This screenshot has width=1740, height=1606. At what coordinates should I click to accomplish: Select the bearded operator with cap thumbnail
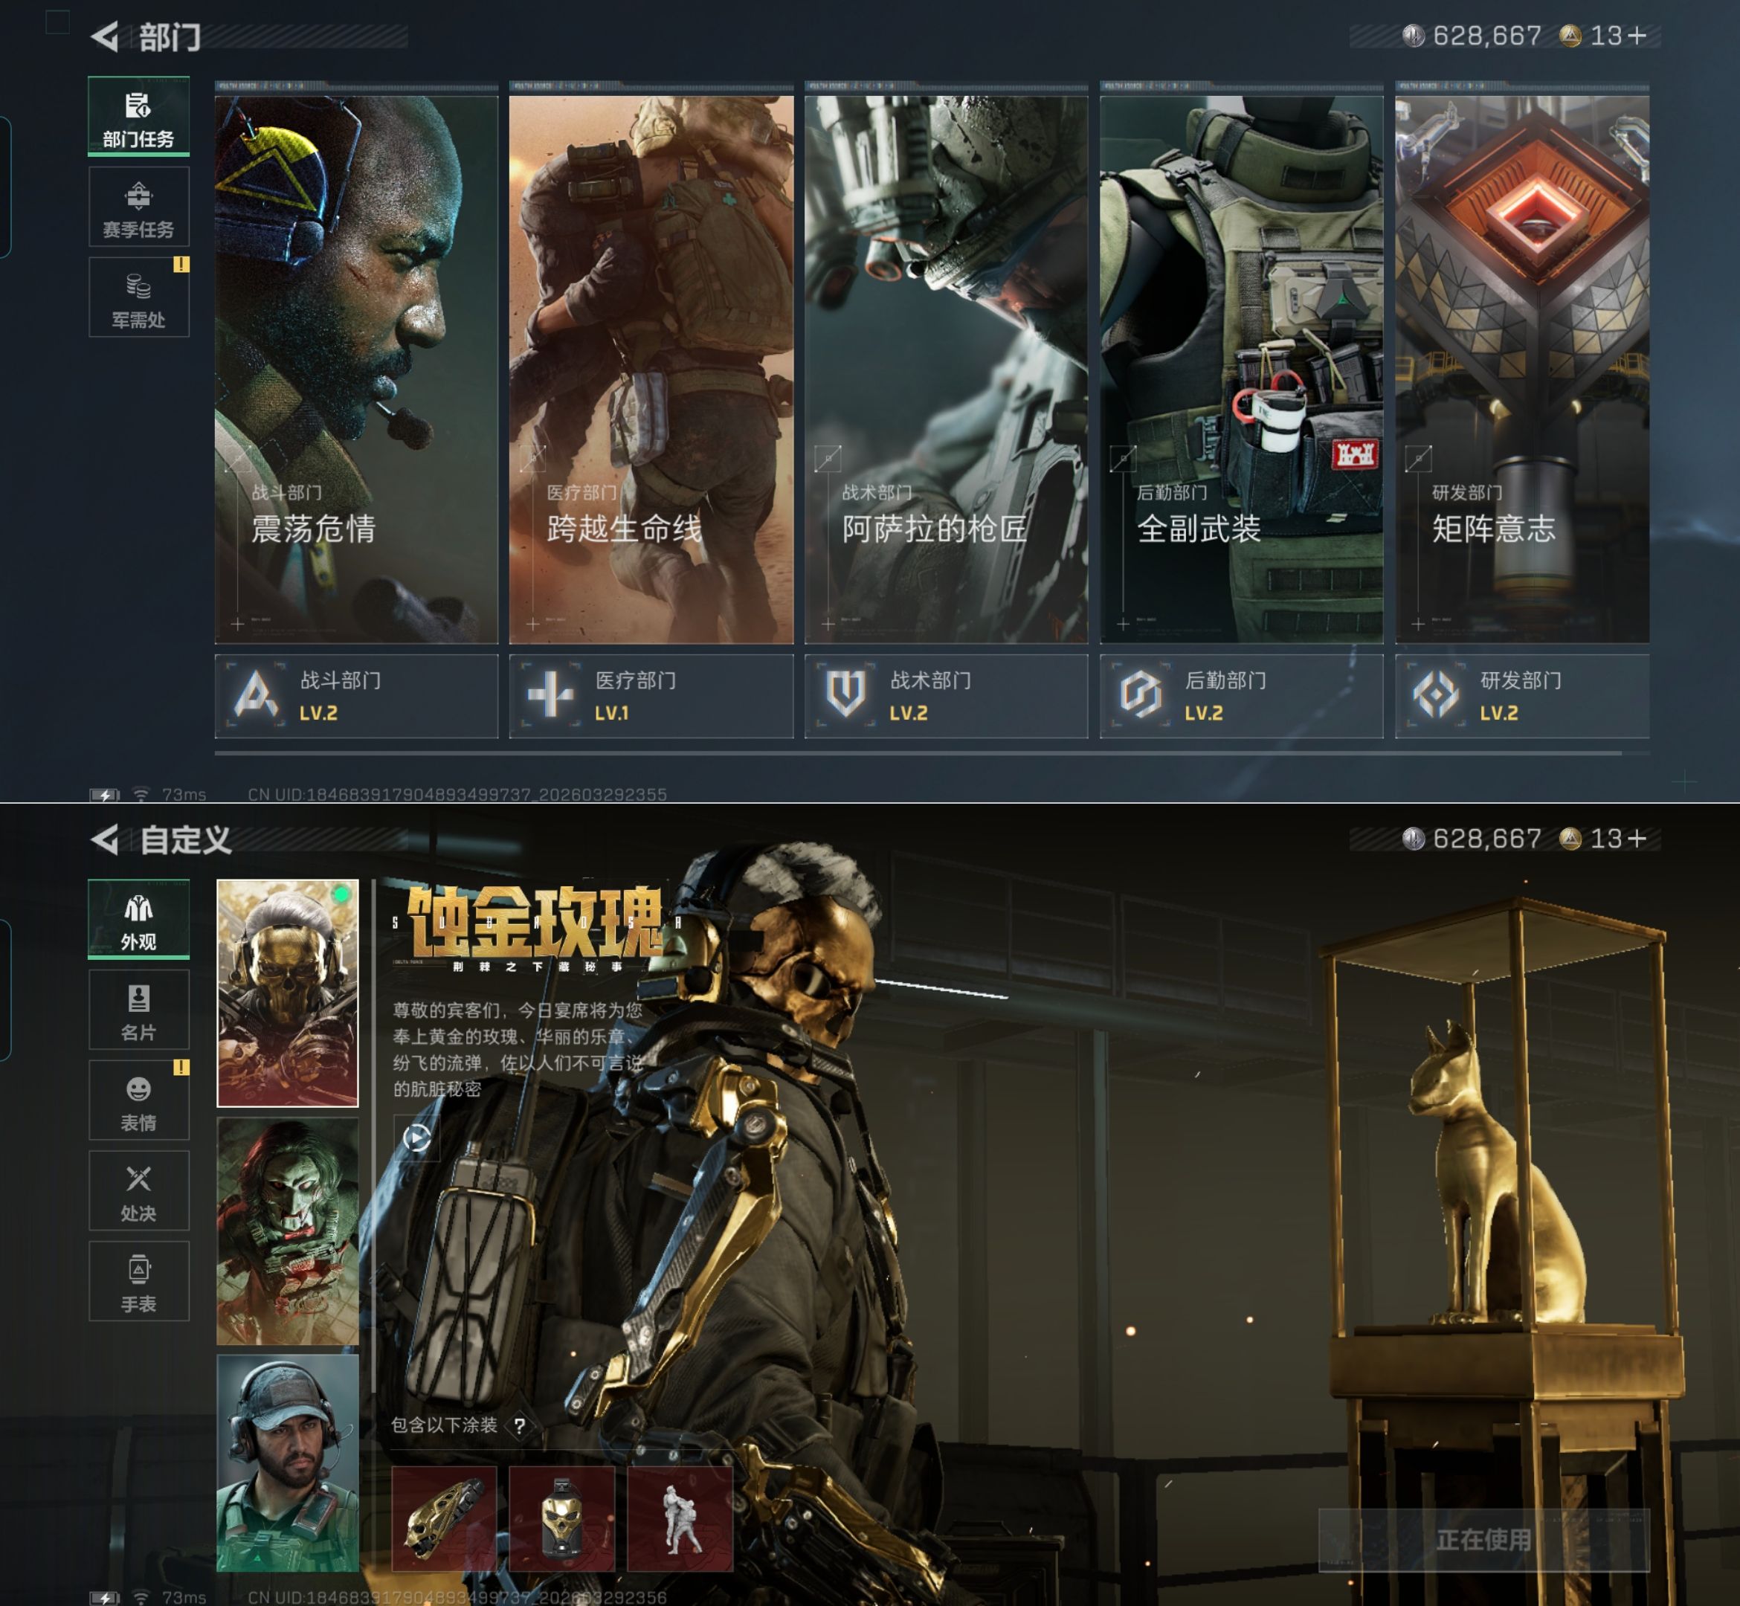click(288, 1463)
